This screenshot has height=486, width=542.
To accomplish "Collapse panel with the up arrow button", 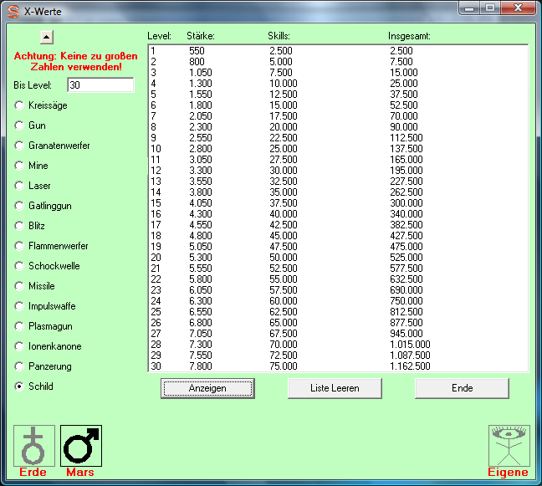I will 47,37.
